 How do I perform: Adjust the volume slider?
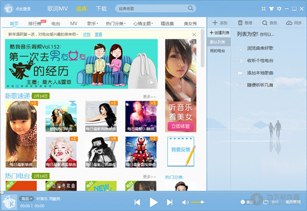[x=198, y=202]
